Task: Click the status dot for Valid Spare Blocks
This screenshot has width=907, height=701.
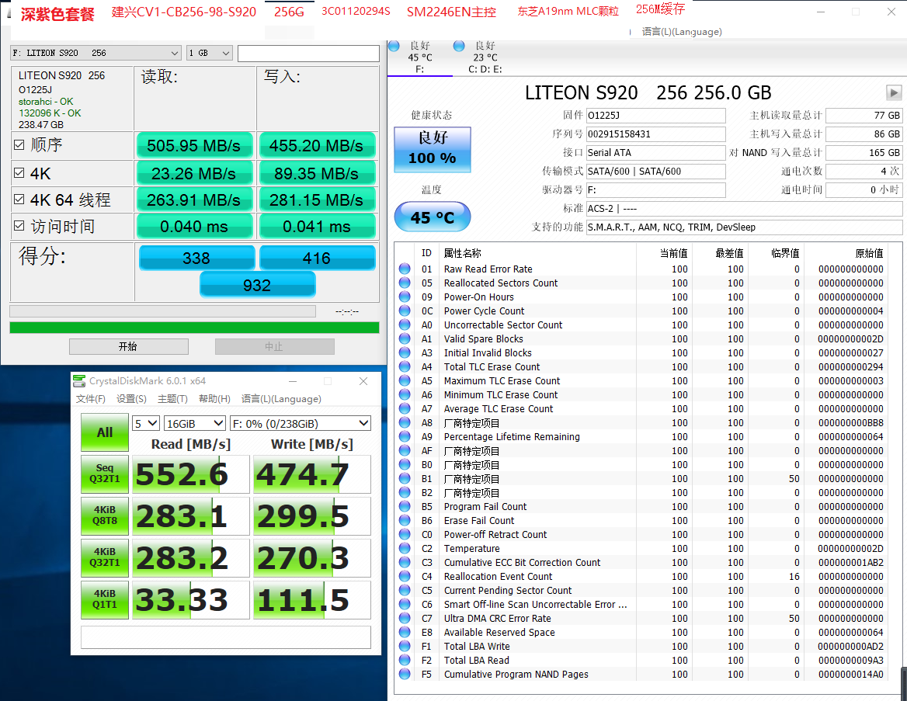Action: 405,339
